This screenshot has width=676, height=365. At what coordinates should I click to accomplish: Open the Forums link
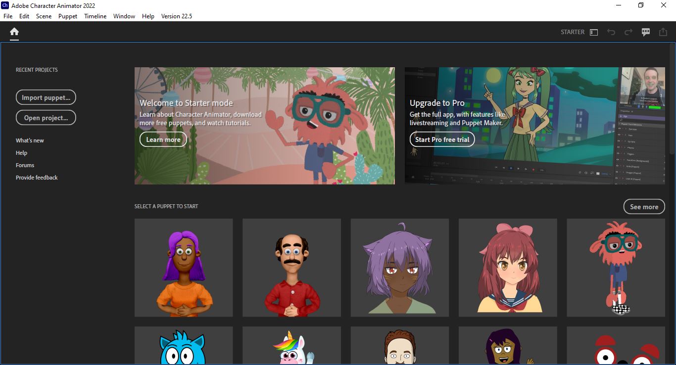(25, 165)
